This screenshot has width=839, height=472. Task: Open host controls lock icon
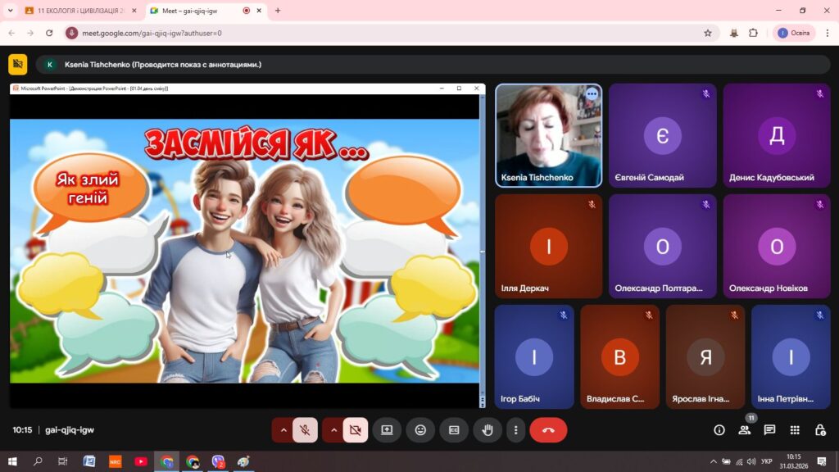820,429
